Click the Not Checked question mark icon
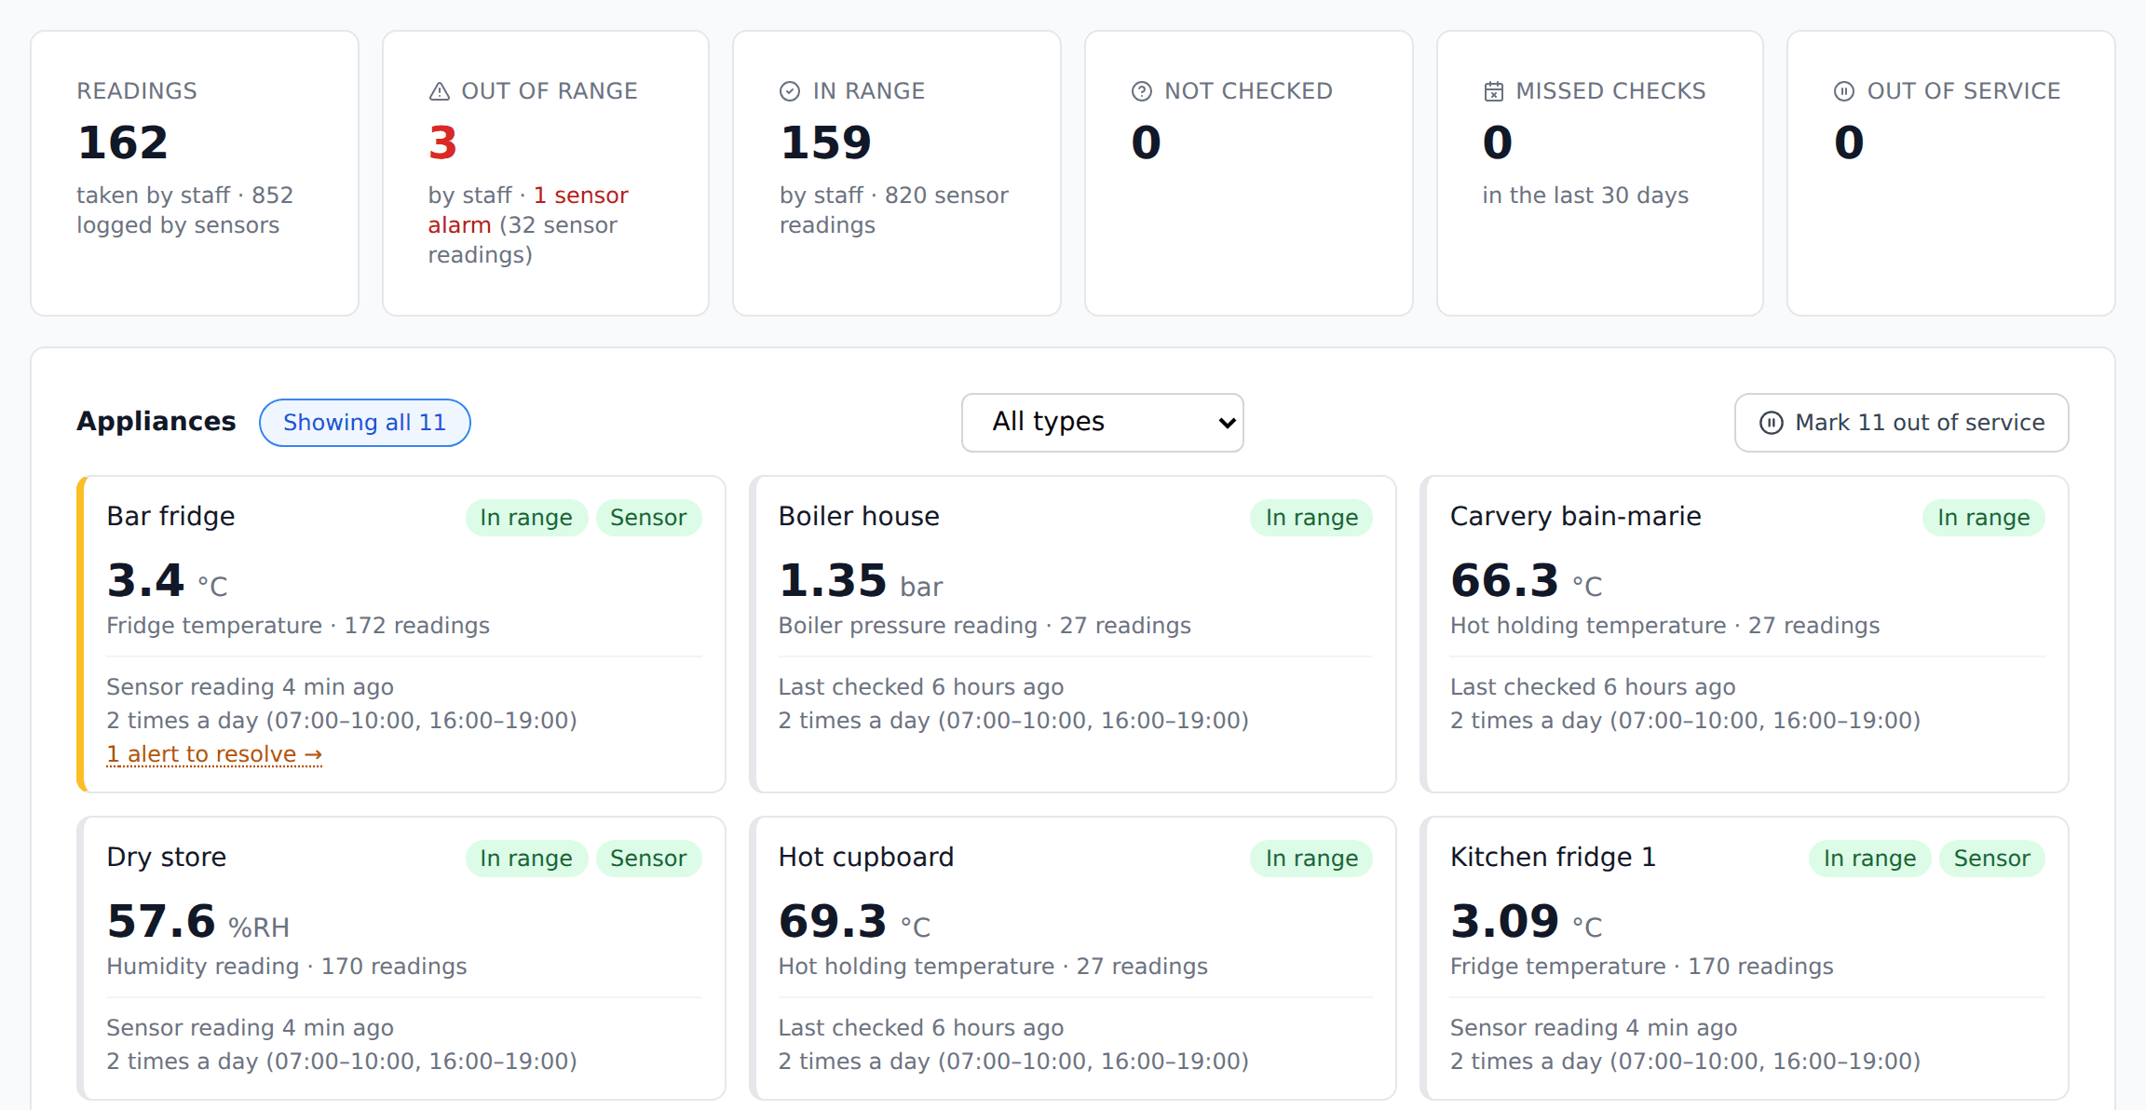2146x1110 pixels. [1142, 91]
